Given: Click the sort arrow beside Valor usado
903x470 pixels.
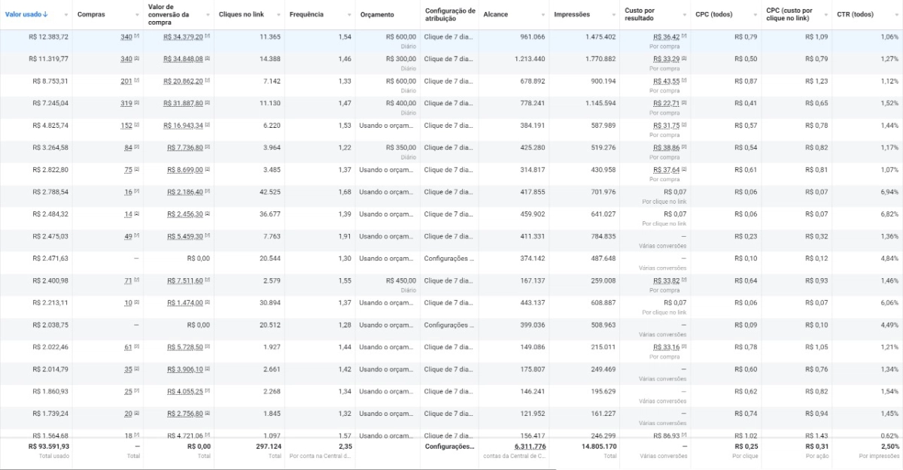Looking at the screenshot, I should 46,15.
